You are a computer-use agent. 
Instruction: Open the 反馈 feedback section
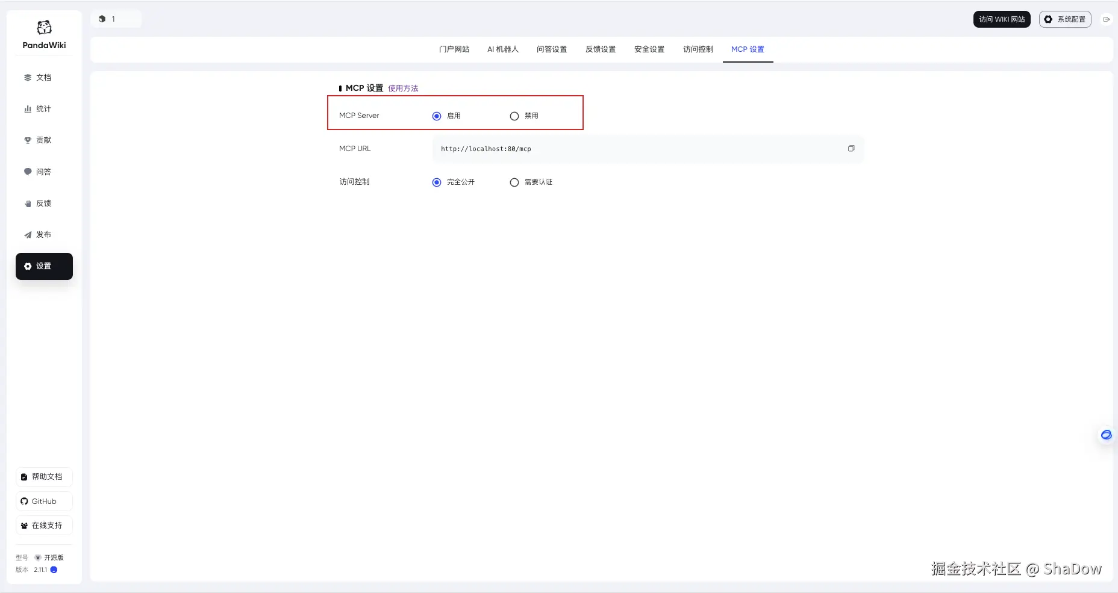point(44,203)
